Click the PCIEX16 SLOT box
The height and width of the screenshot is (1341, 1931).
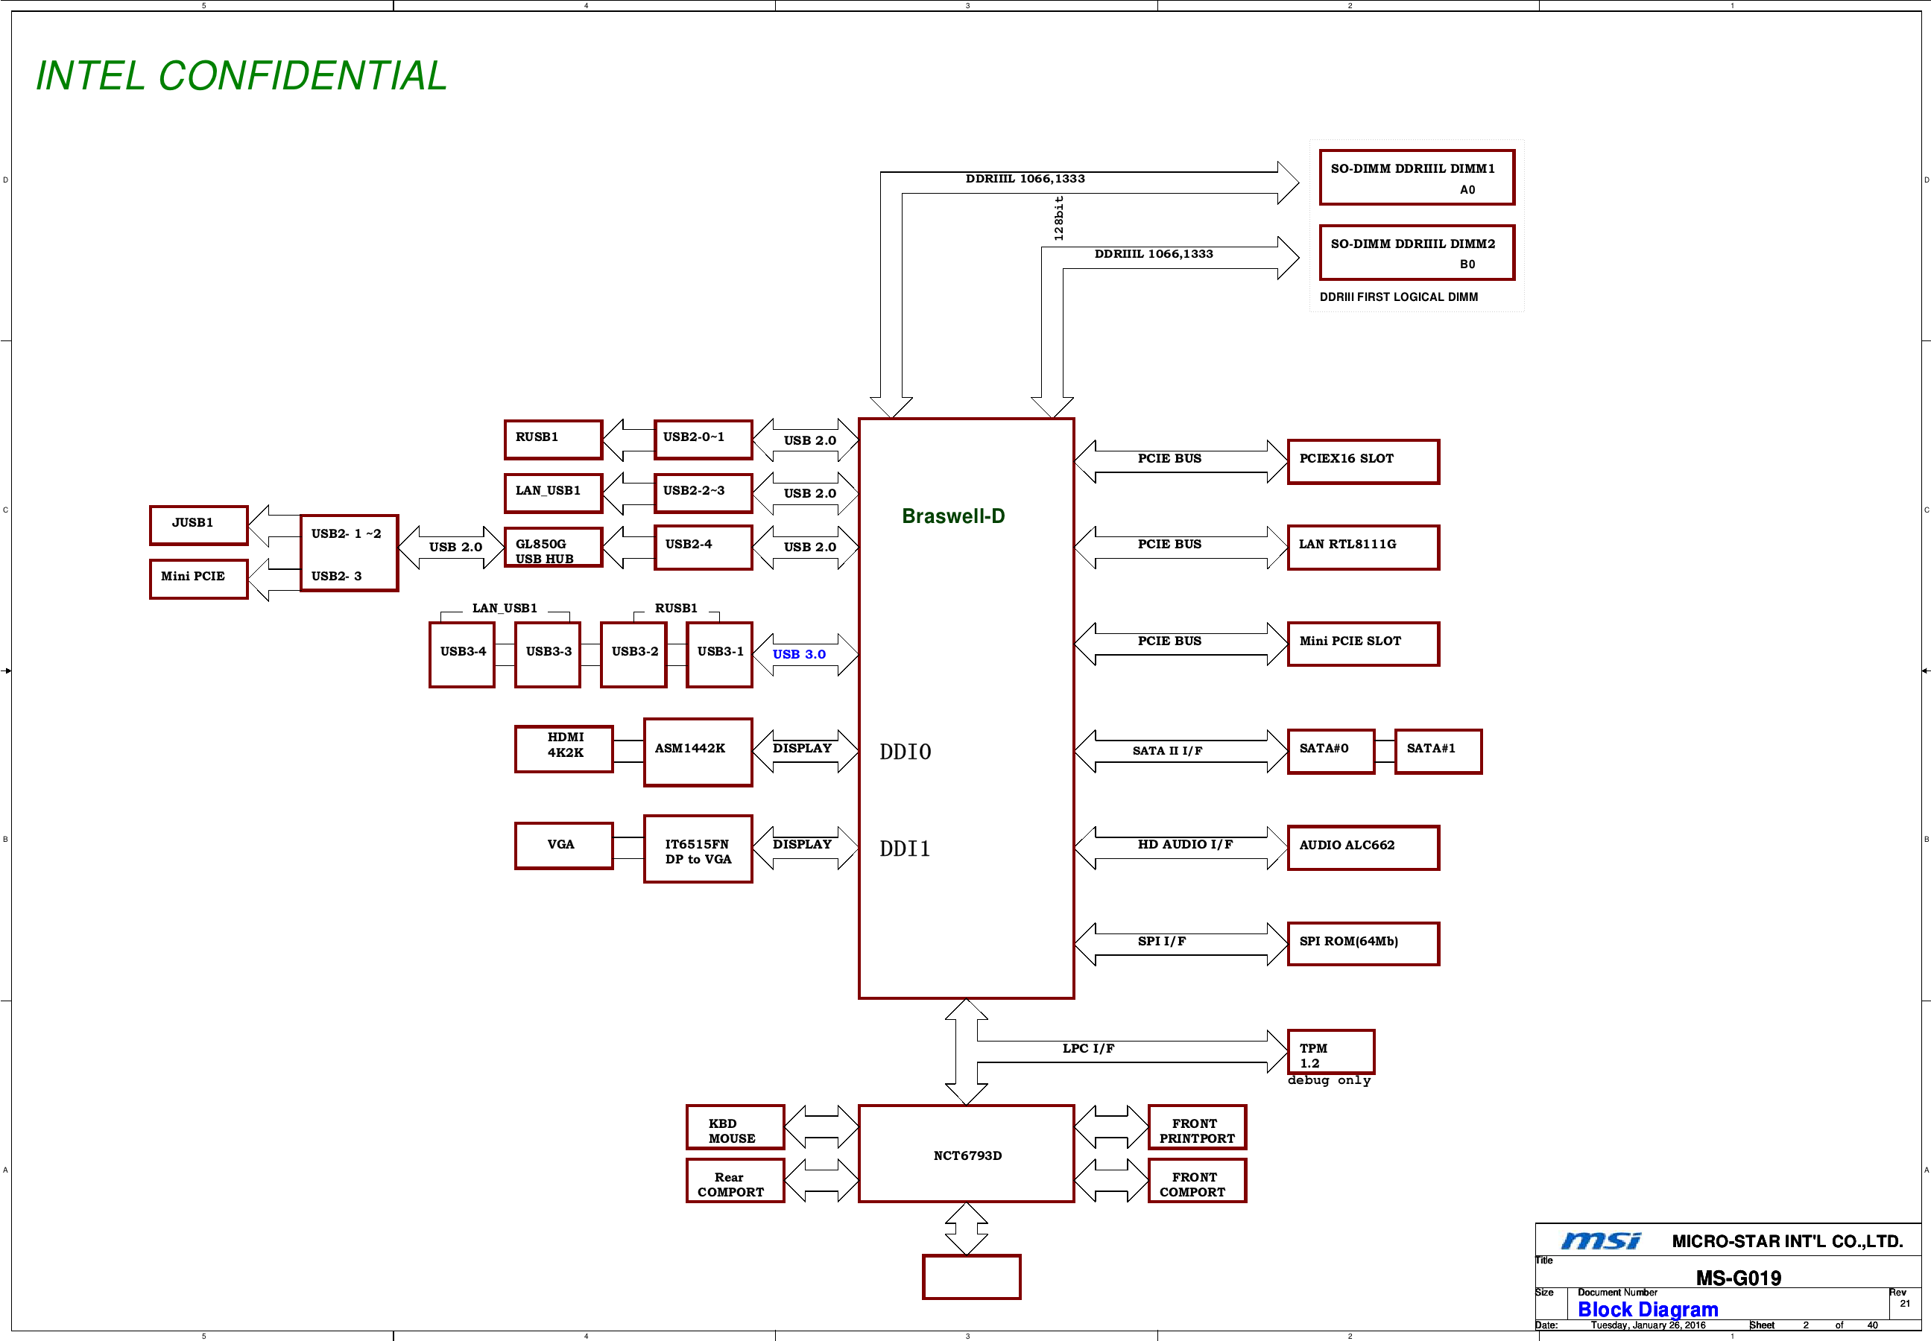1362,461
